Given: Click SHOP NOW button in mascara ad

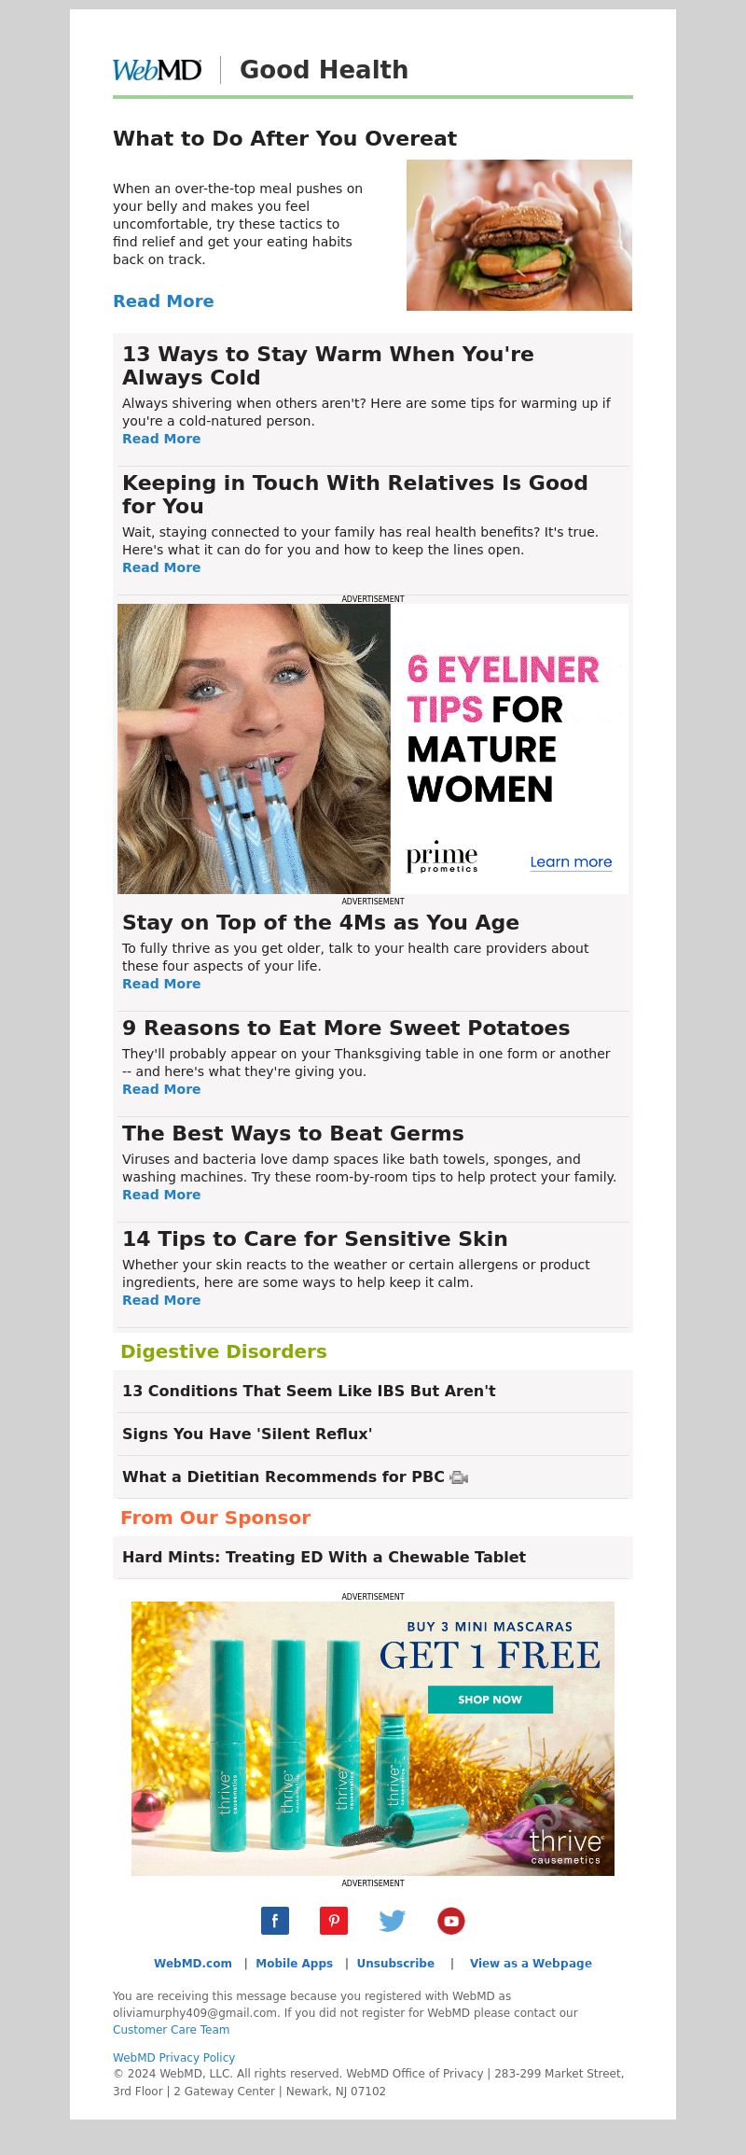Looking at the screenshot, I should tap(490, 1700).
